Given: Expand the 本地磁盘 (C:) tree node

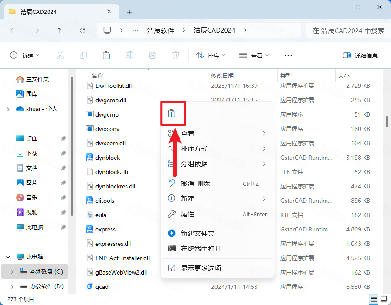Looking at the screenshot, I should (11, 272).
